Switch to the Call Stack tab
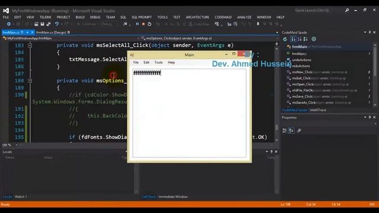This screenshot has height=213, width=379. pos(149,196)
